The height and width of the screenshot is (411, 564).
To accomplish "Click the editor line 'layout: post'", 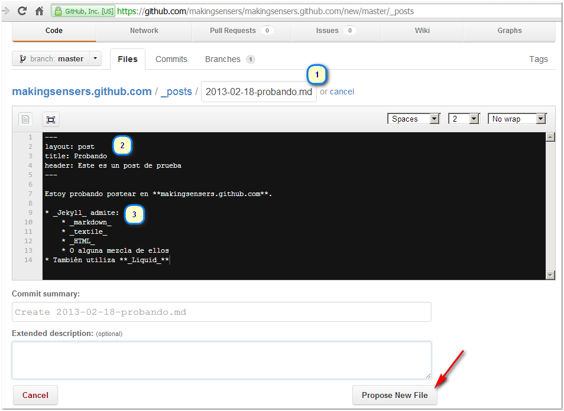I will coord(69,146).
